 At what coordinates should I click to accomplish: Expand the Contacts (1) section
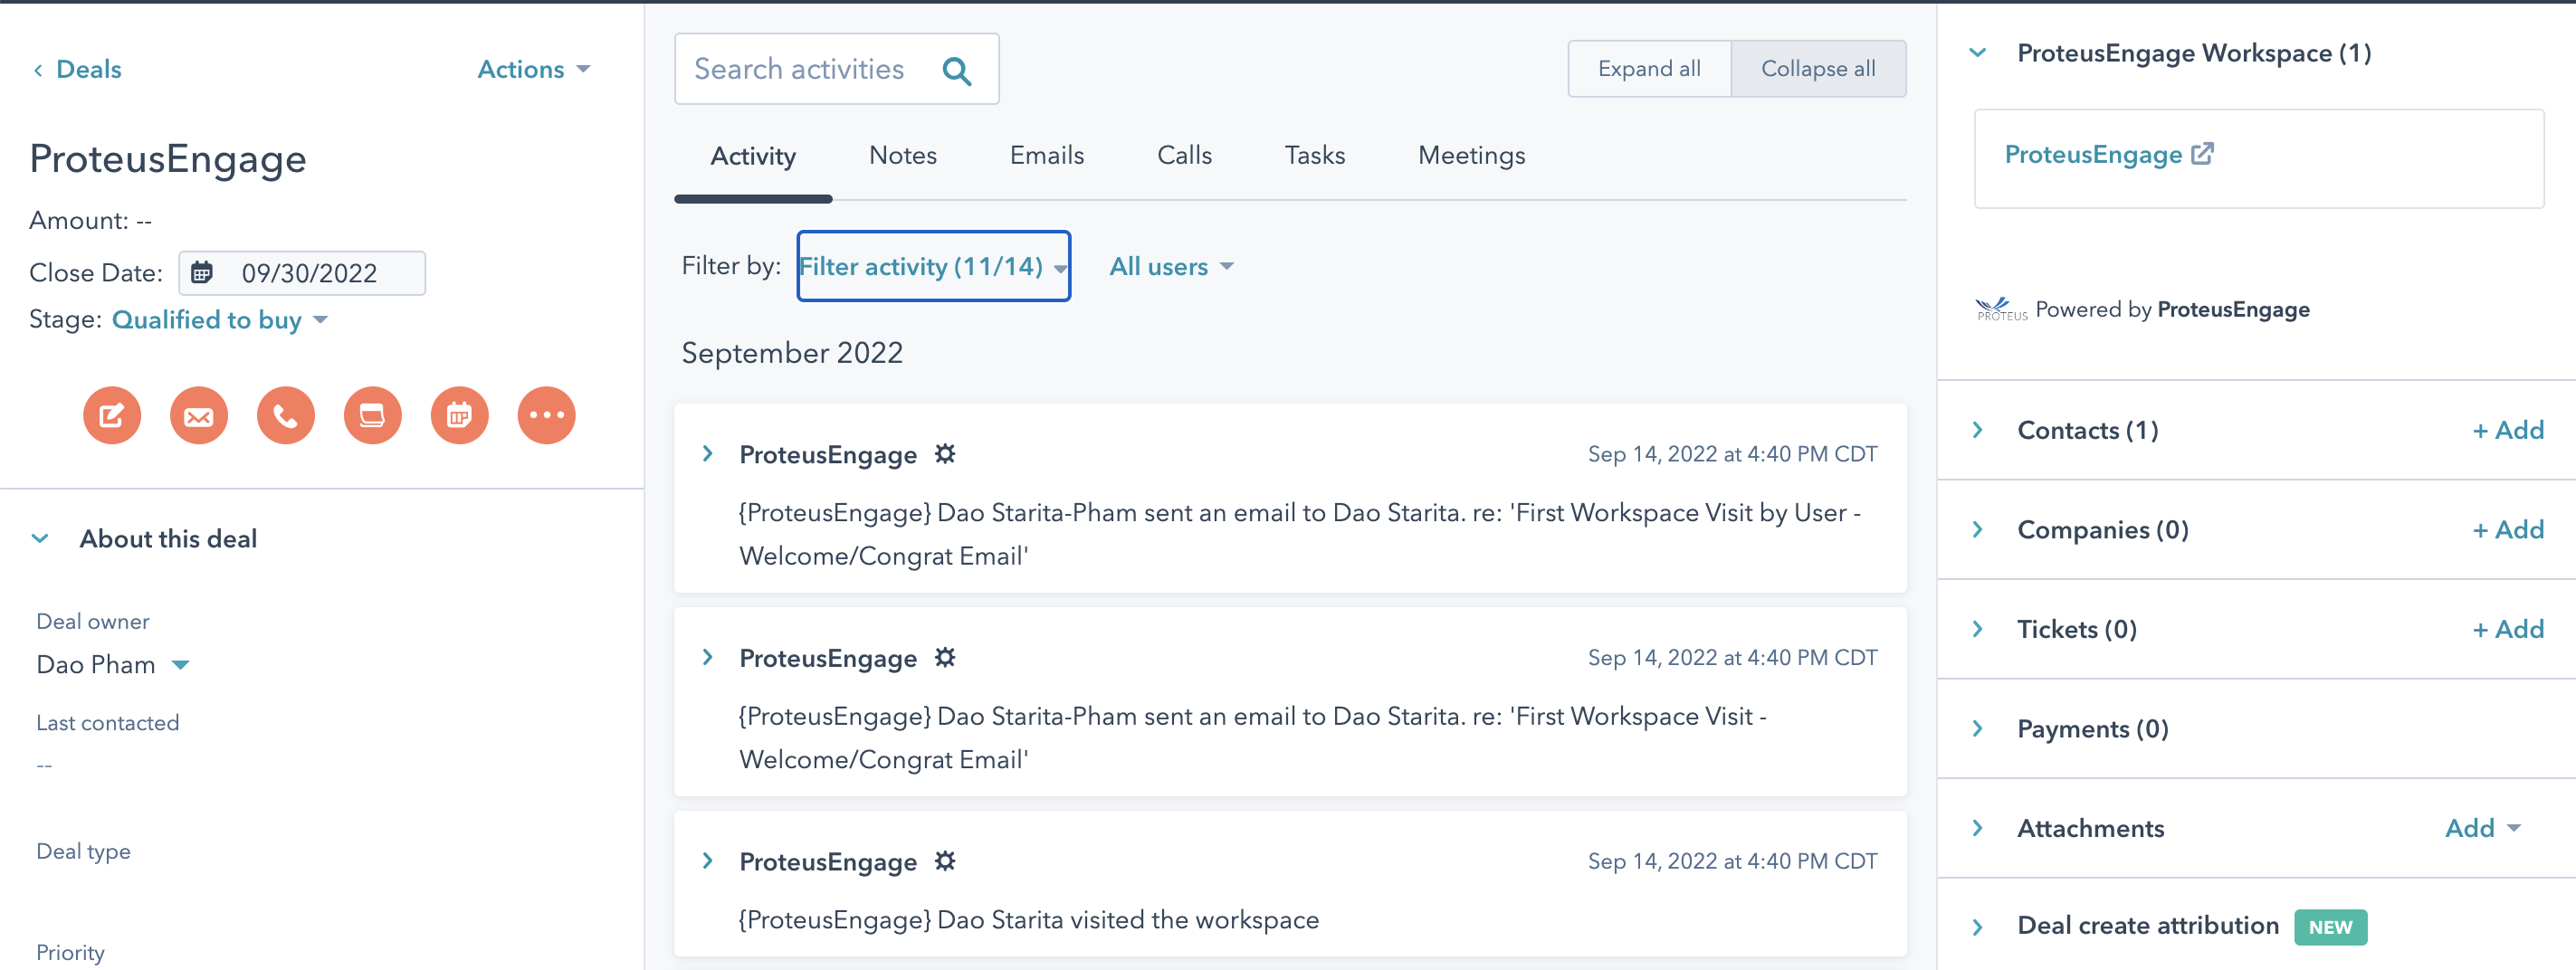(1977, 430)
